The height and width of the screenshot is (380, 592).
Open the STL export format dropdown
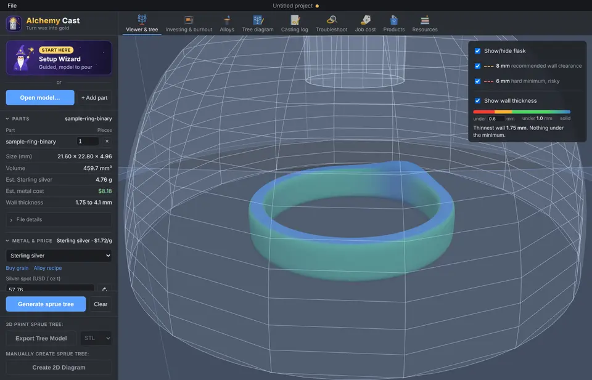coord(96,338)
